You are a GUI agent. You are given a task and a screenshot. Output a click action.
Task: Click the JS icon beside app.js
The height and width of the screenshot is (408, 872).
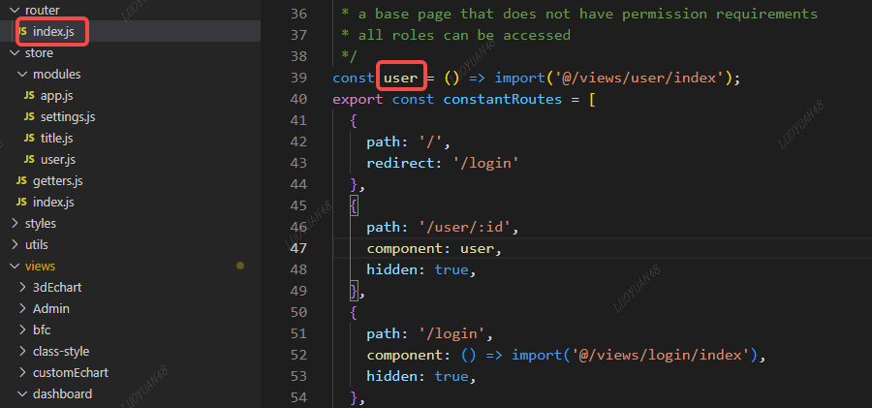coord(29,96)
